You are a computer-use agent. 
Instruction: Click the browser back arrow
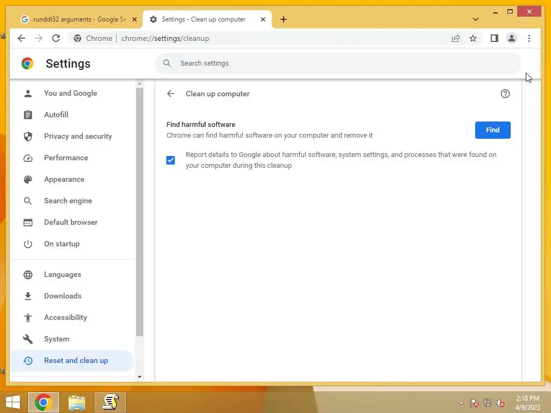(x=22, y=38)
